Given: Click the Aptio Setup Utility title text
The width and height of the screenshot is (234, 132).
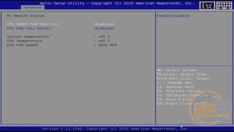Looking at the screenshot, I should click(x=117, y=3).
